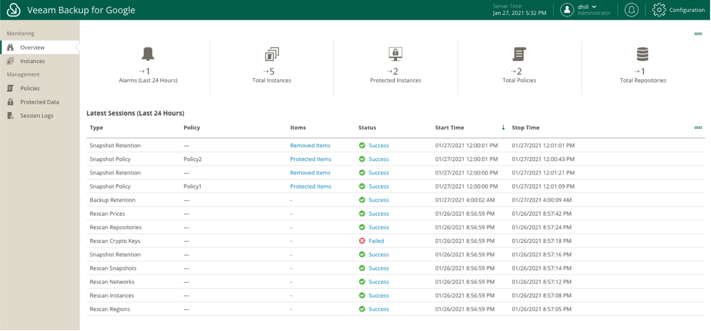The image size is (711, 331).
Task: Click the Total Policies document icon
Action: 519,54
